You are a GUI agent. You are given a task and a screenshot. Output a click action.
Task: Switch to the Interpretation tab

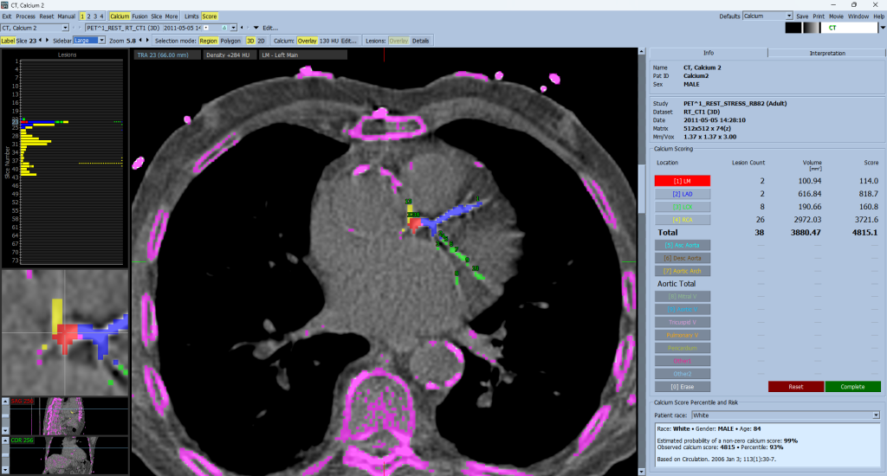point(827,53)
